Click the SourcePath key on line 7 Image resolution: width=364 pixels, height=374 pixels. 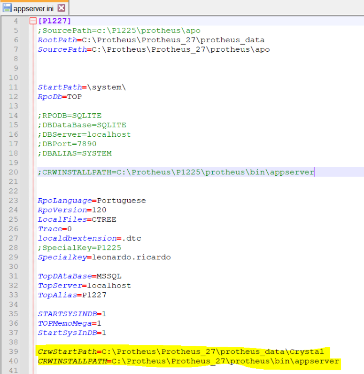coord(62,49)
